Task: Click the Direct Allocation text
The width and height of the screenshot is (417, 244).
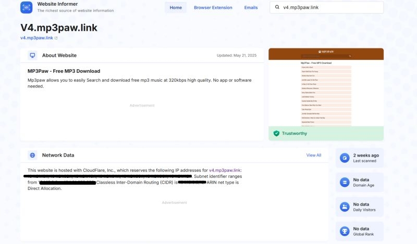Action: tap(44, 188)
